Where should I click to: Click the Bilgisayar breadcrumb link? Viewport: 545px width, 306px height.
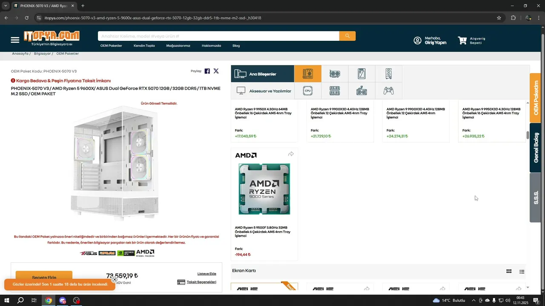pyautogui.click(x=42, y=54)
